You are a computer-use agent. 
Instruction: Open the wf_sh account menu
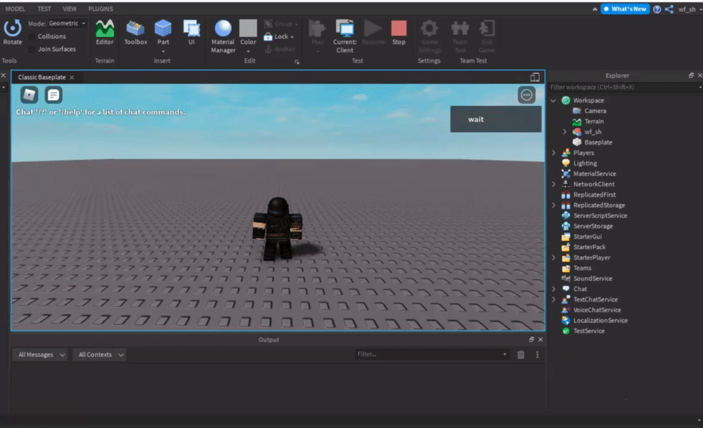tap(690, 9)
